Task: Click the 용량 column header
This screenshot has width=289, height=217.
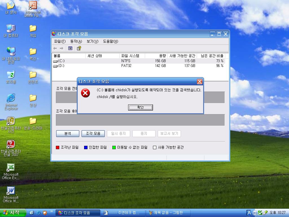Action: tap(156, 56)
